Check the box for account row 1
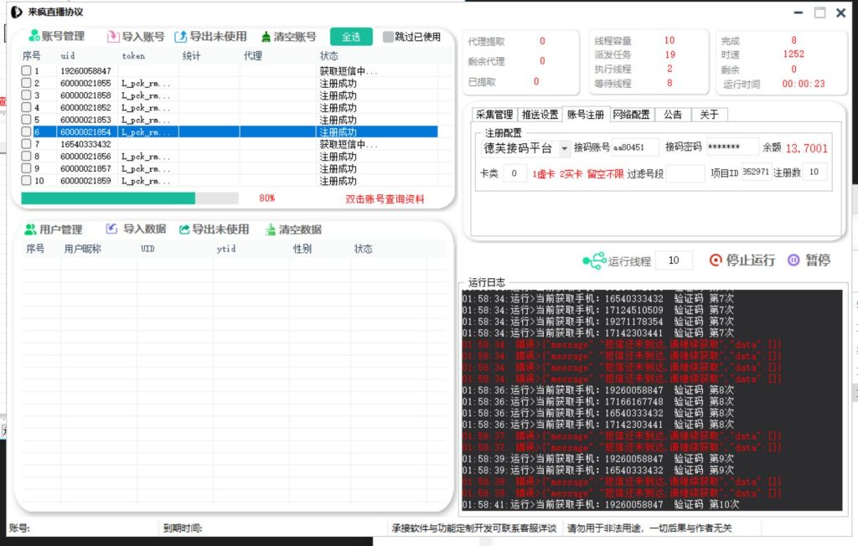Image resolution: width=858 pixels, height=546 pixels. tap(27, 71)
